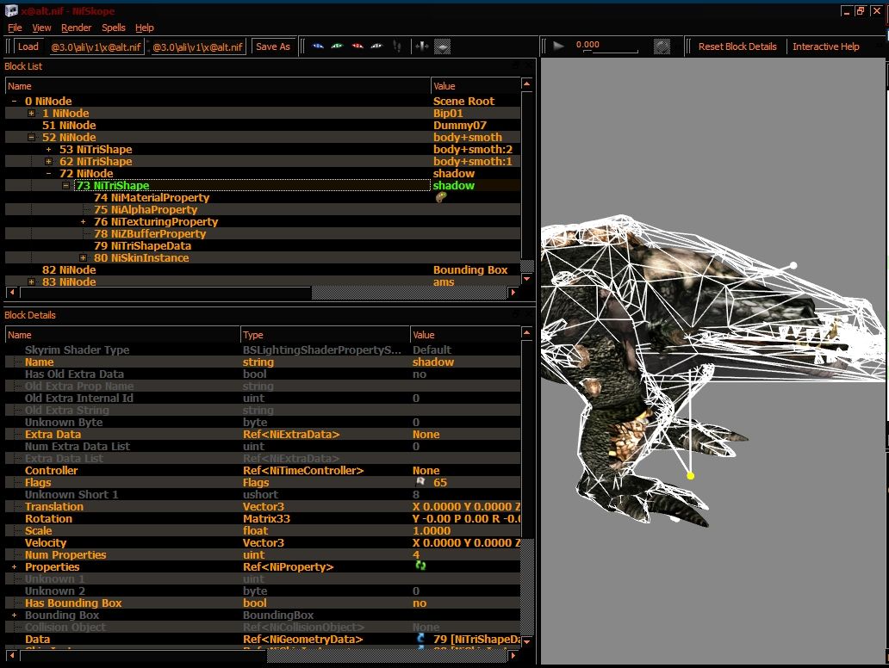Switch to Side view (red eye icon)
This screenshot has height=668, width=889.
tap(357, 46)
